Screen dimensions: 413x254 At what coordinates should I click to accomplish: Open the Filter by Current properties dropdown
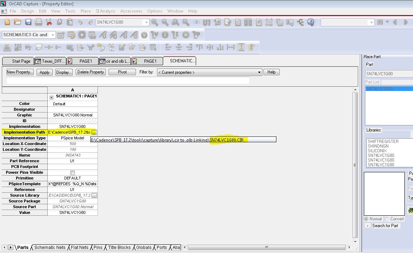coord(259,72)
